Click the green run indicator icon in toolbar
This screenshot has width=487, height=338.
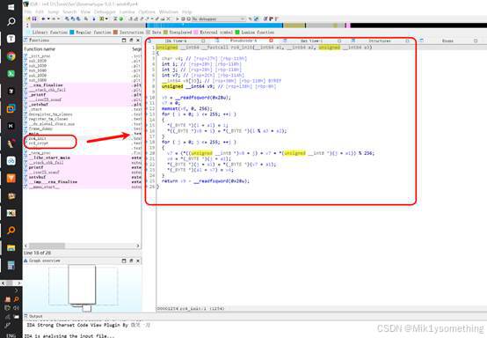(120, 19)
